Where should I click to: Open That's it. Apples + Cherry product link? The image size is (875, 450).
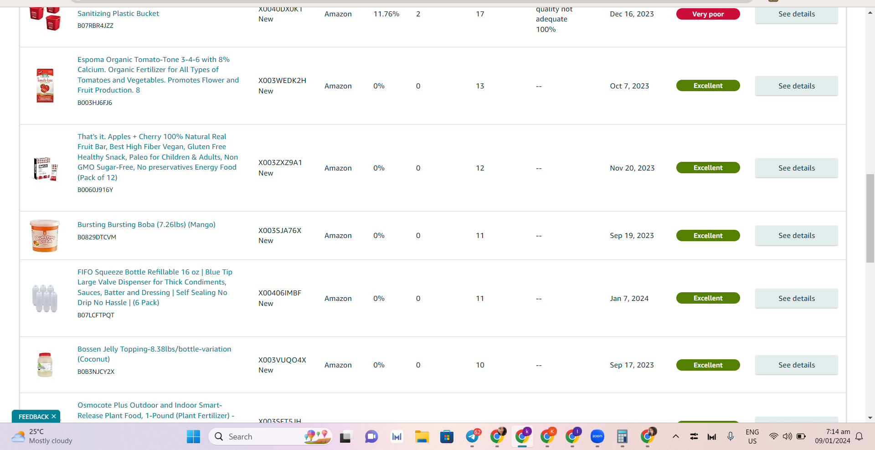pyautogui.click(x=158, y=157)
